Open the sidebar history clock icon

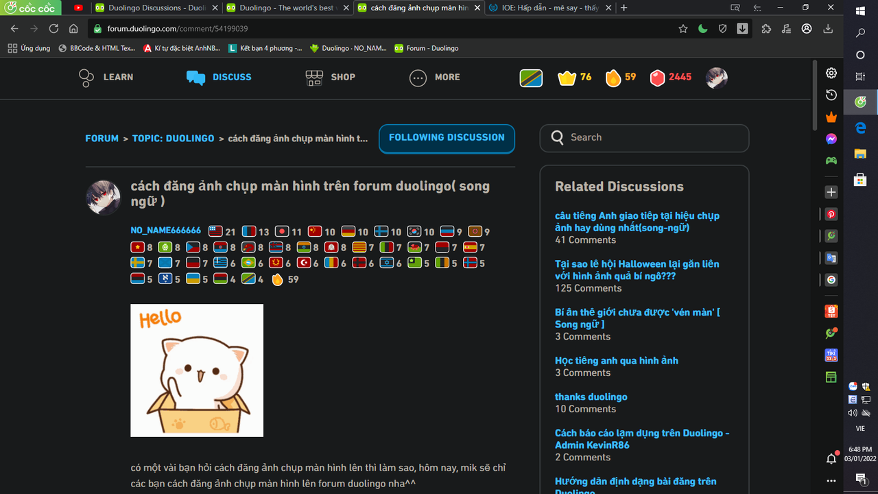(x=831, y=95)
